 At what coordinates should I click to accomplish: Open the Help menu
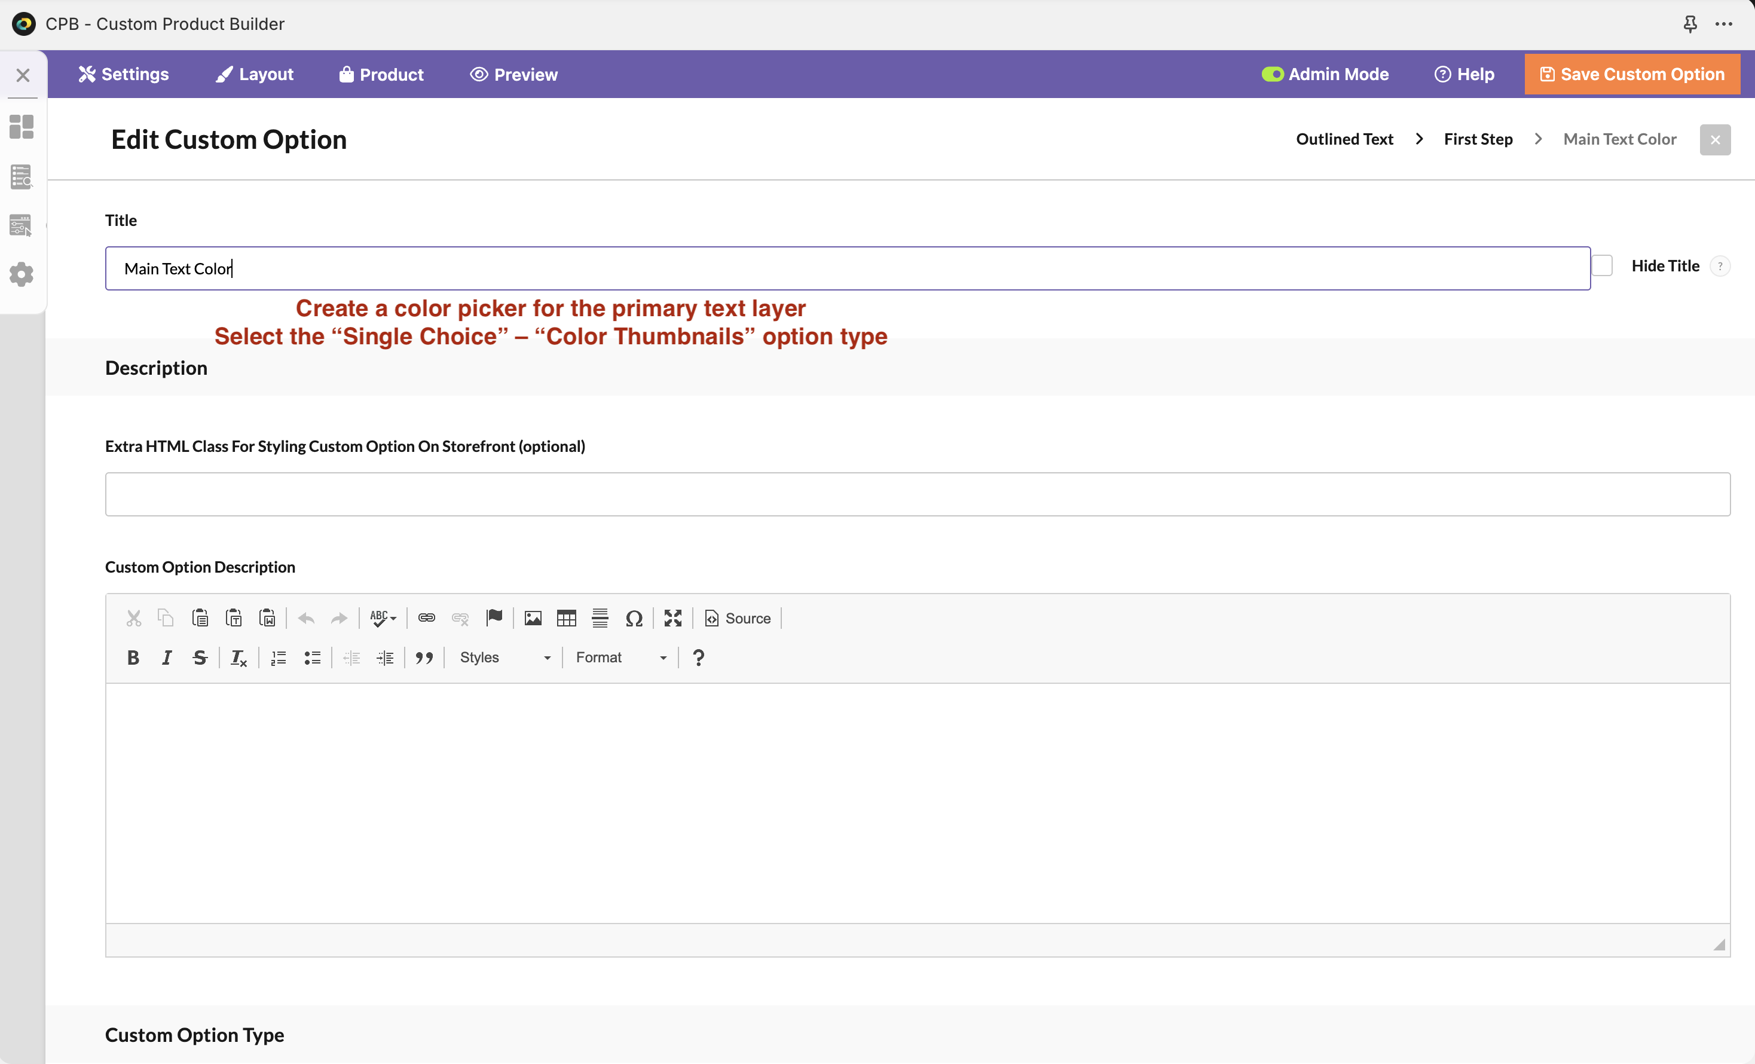(x=1464, y=74)
